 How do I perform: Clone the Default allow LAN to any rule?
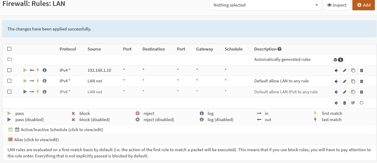353,81
